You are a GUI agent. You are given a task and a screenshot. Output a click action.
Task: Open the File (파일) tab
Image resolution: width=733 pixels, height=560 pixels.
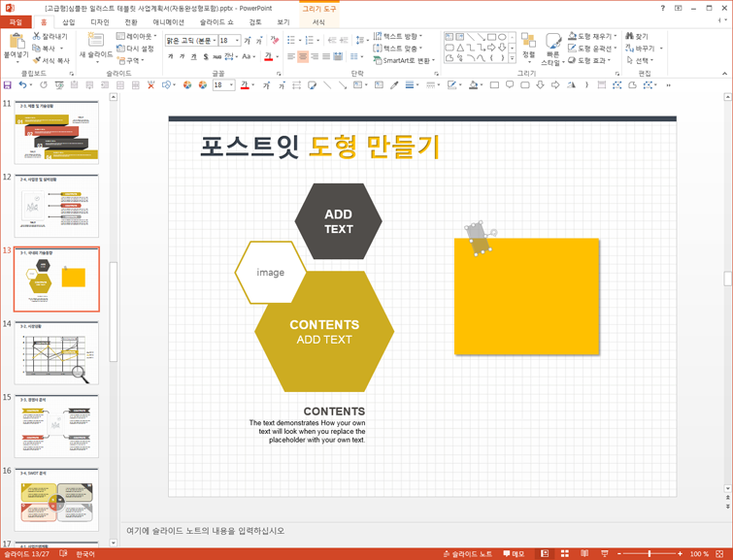16,22
